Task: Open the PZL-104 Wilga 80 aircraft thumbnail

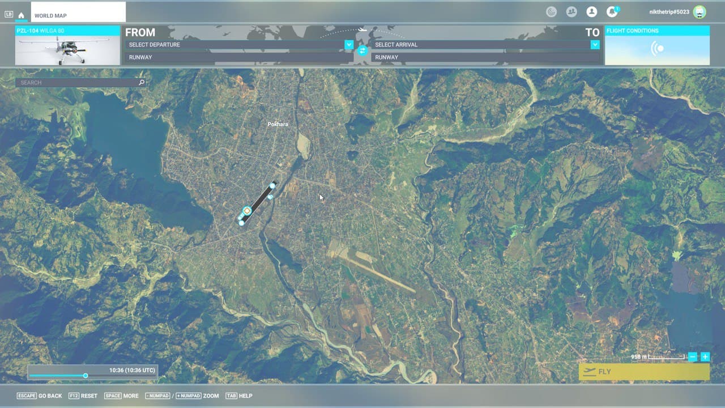Action: click(x=67, y=50)
